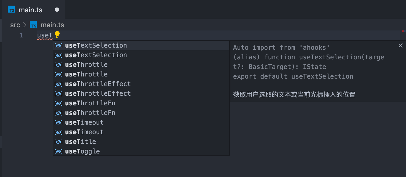Viewport: 406px width, 177px height.
Task: Open the main.ts breadcrumb dropdown
Action: (52, 25)
